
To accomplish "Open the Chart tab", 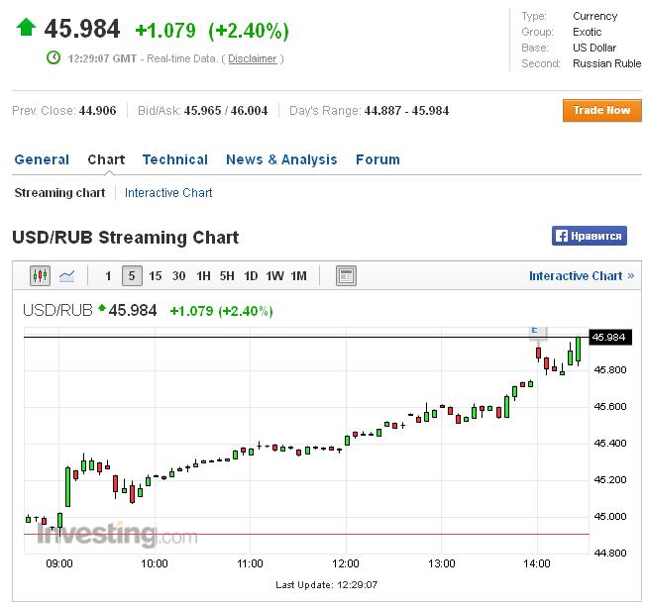I will coord(106,159).
